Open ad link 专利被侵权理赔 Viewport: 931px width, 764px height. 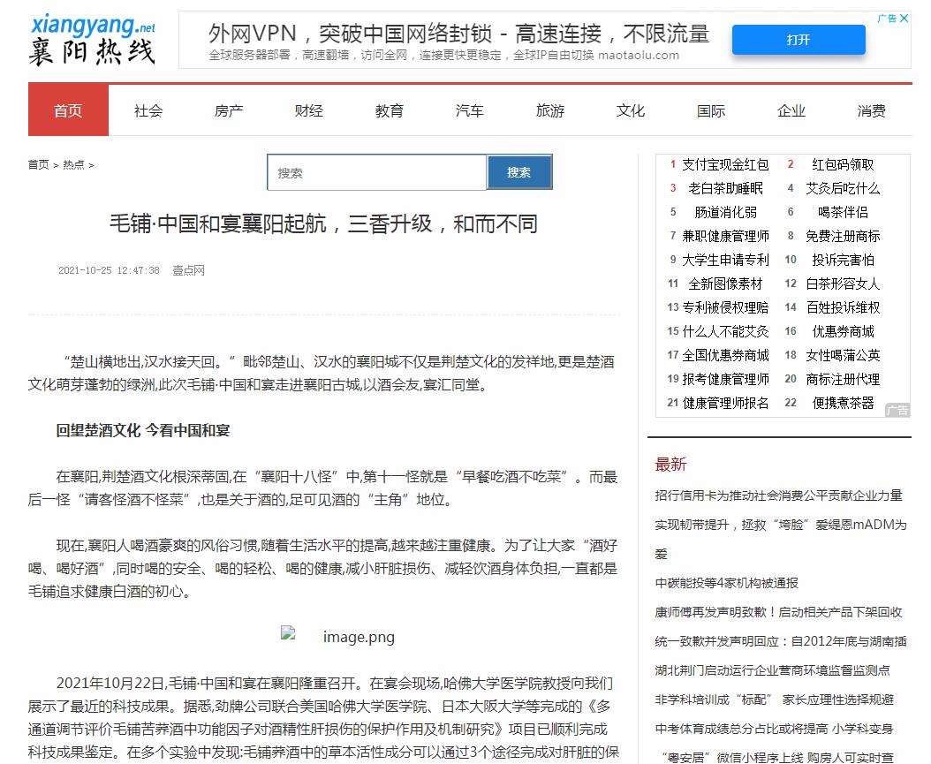725,307
